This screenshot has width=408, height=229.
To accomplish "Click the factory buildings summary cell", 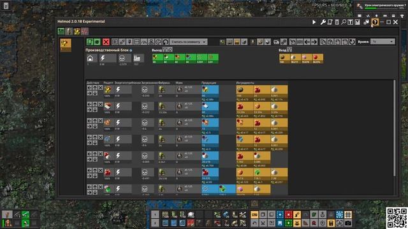I will pos(138,58).
